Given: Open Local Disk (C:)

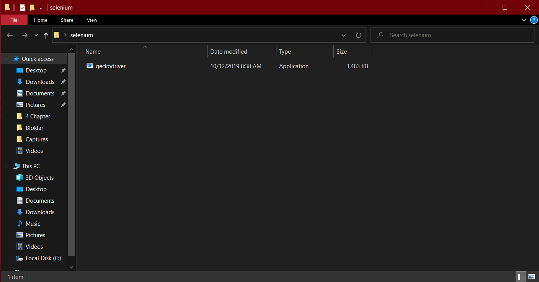Looking at the screenshot, I should [43, 258].
